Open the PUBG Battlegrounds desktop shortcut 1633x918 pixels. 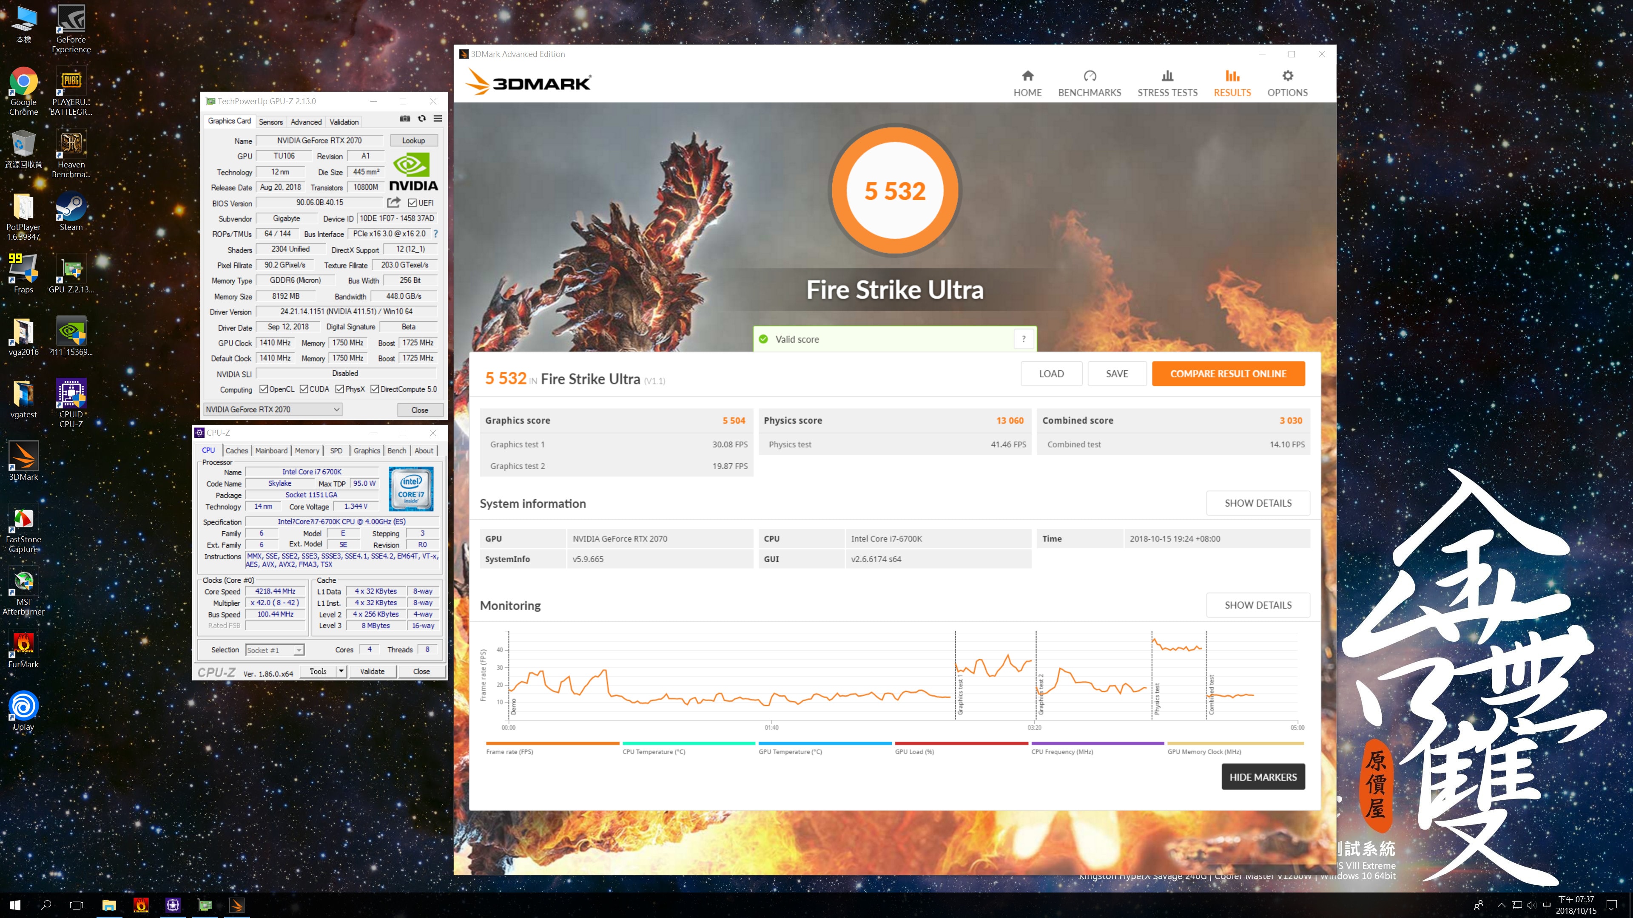71,91
